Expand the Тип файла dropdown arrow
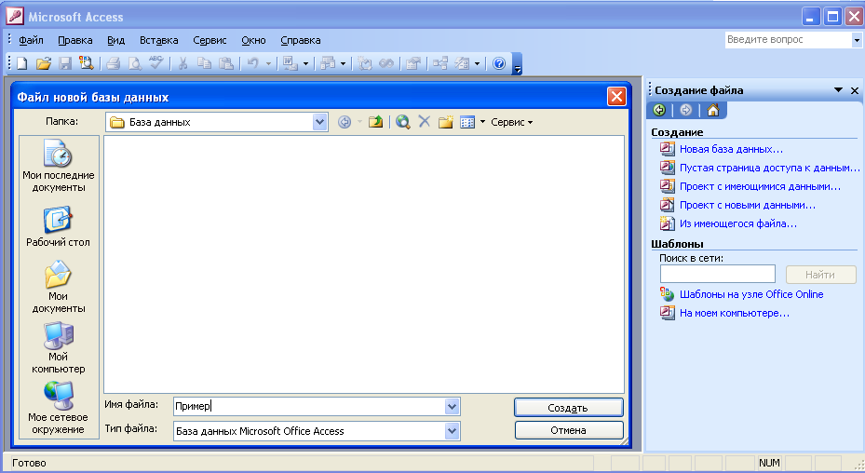Image resolution: width=865 pixels, height=473 pixels. (x=452, y=431)
